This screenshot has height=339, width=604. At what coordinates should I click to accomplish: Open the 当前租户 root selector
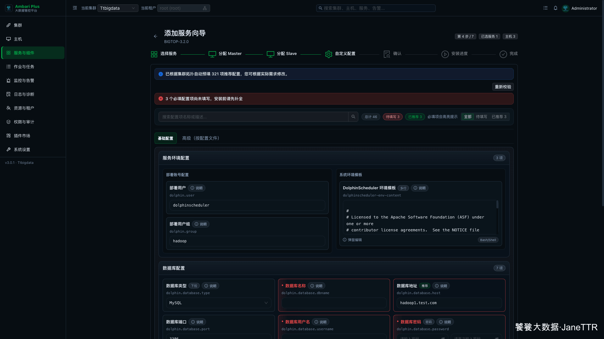coord(183,8)
